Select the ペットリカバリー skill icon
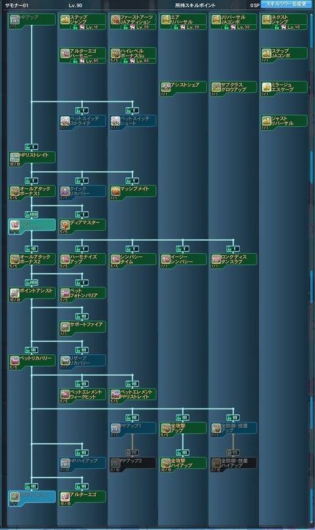 (x=14, y=361)
